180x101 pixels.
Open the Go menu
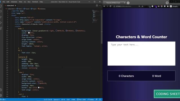pos(25,2)
